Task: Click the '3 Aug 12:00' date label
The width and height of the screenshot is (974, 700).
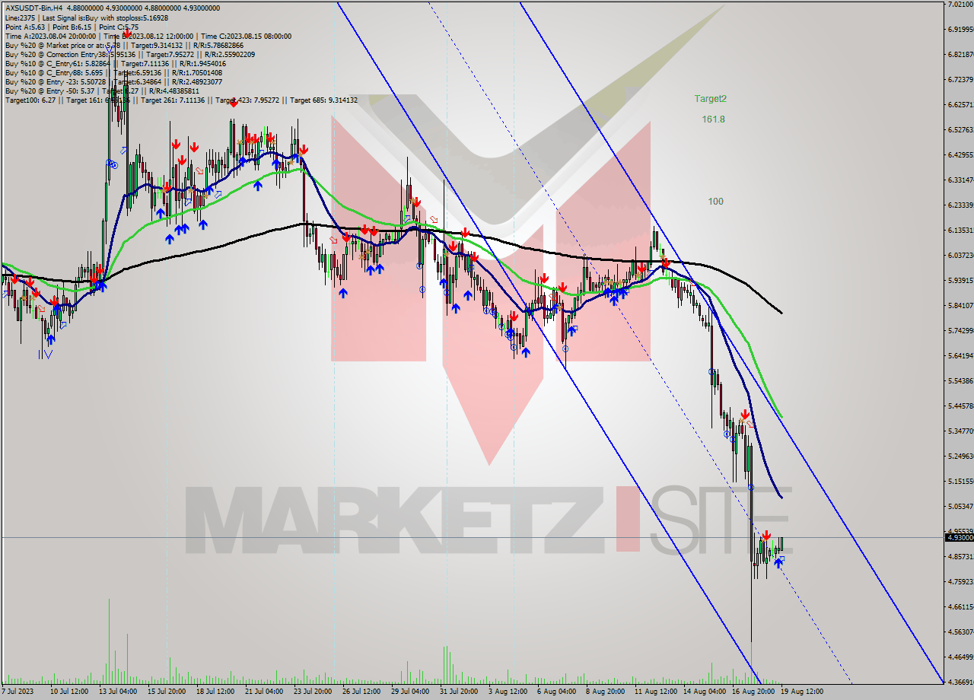Action: click(x=508, y=692)
